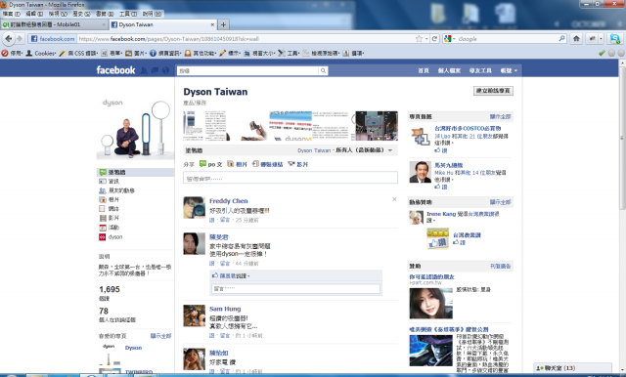The width and height of the screenshot is (626, 377).
Task: Open Freddy Chen's avatar thumbnail
Action: point(194,207)
